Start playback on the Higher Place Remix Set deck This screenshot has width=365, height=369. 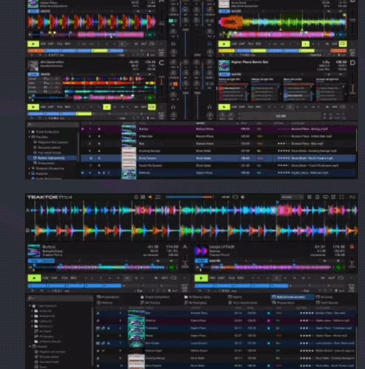pyautogui.click(x=224, y=107)
